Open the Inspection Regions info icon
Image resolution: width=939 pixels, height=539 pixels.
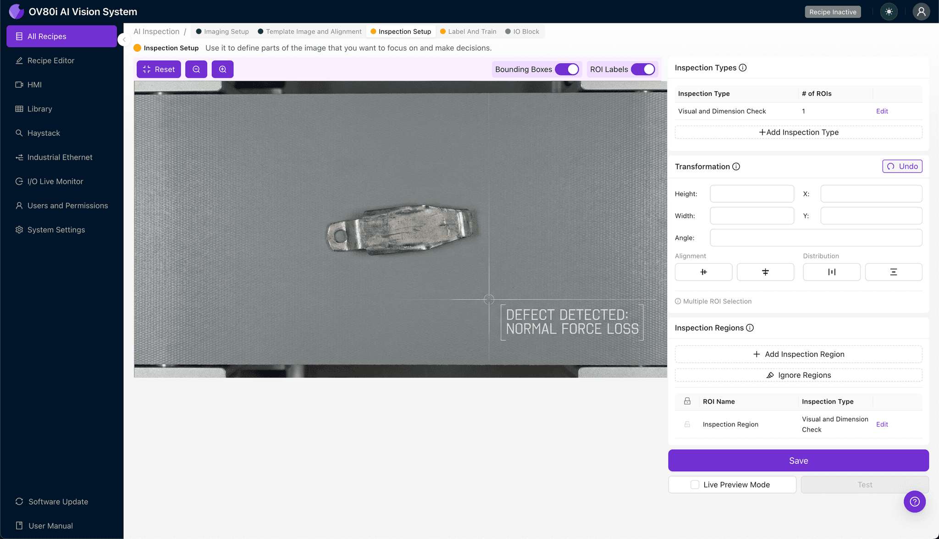coord(750,328)
